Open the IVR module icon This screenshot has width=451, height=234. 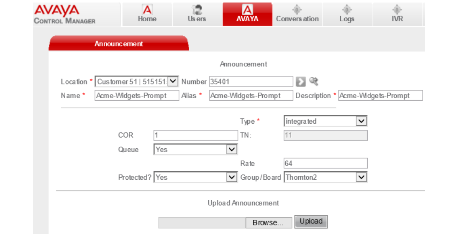click(397, 10)
